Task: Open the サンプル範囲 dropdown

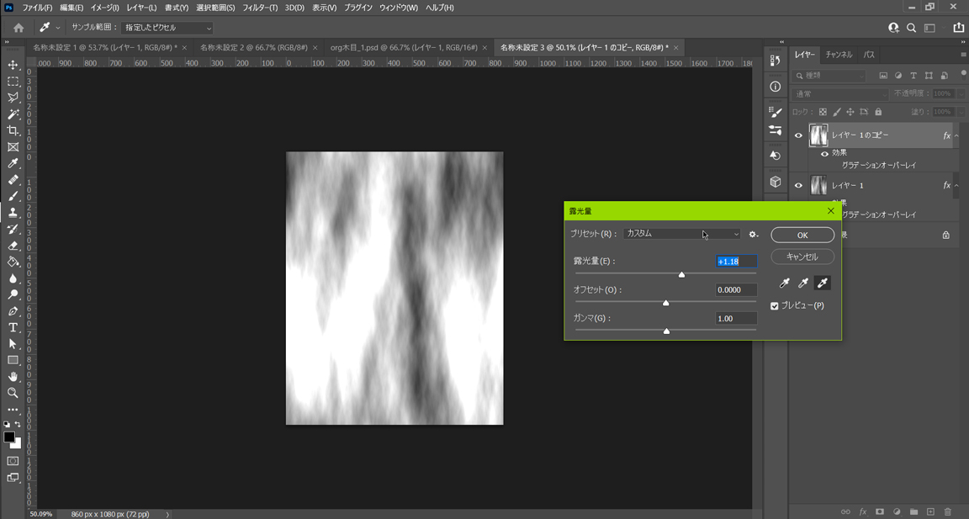Action: pos(167,28)
